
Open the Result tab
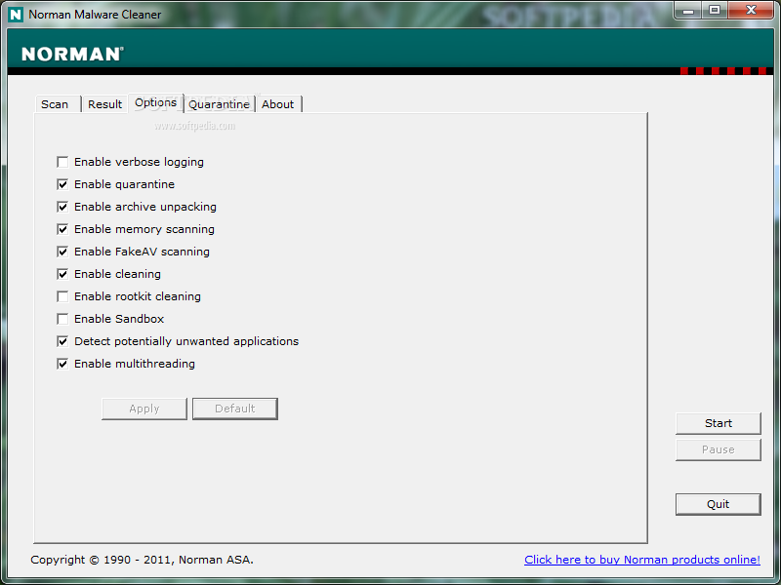point(104,104)
